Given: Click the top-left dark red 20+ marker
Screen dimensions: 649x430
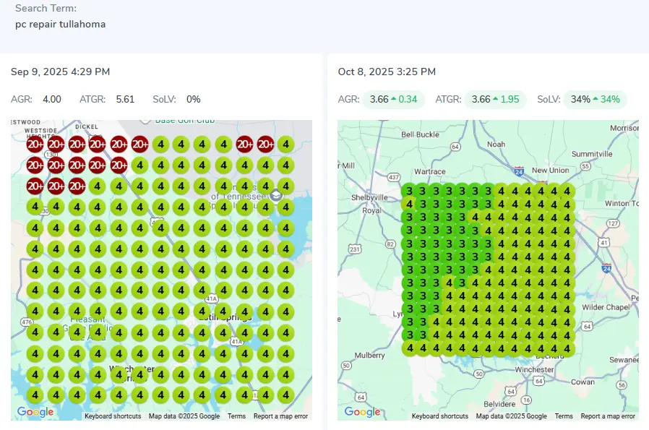Looking at the screenshot, I should [35, 145].
